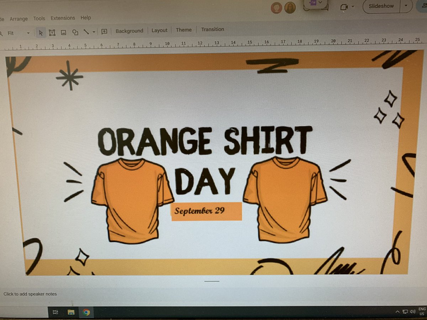427x320 pixels.
Task: Add a comment using the plus icon
Action: 104,32
